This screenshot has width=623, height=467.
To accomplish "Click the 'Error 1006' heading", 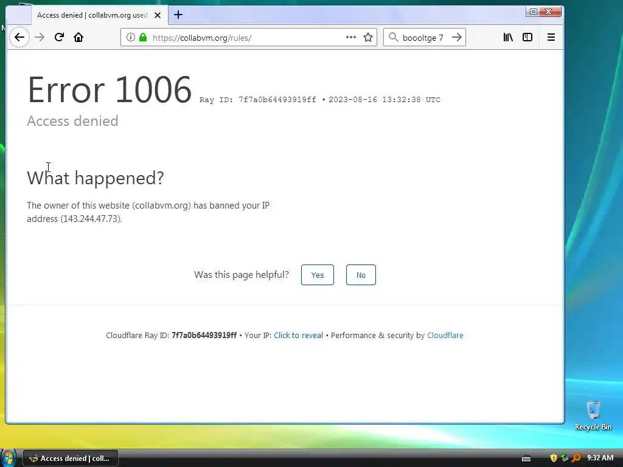I will (x=110, y=90).
